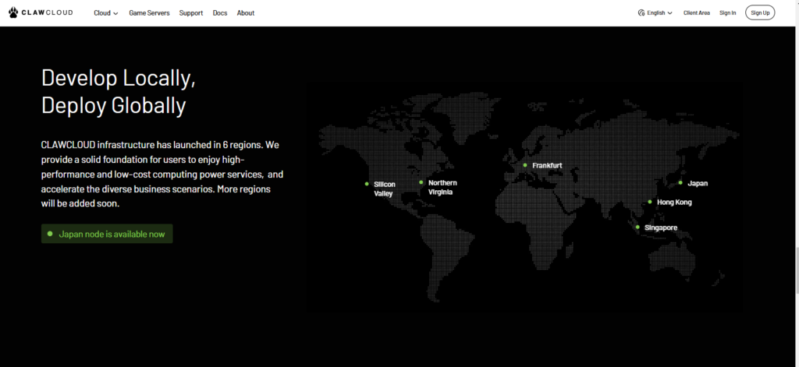Click the Singapore region label

coord(661,228)
